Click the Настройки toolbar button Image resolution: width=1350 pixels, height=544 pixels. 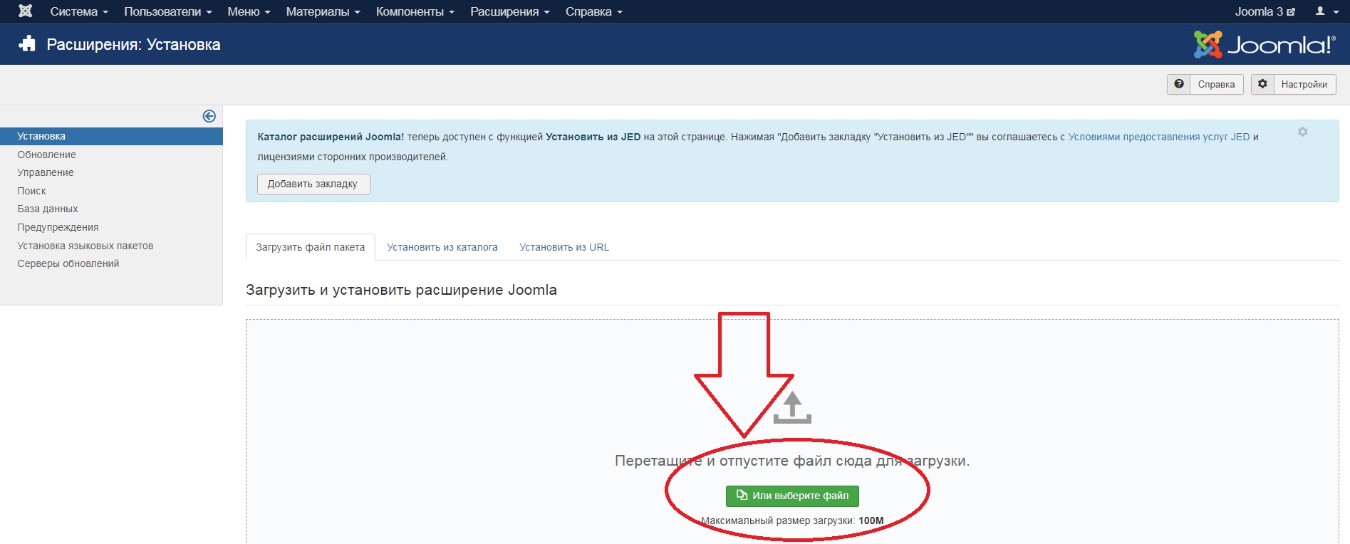[1294, 84]
